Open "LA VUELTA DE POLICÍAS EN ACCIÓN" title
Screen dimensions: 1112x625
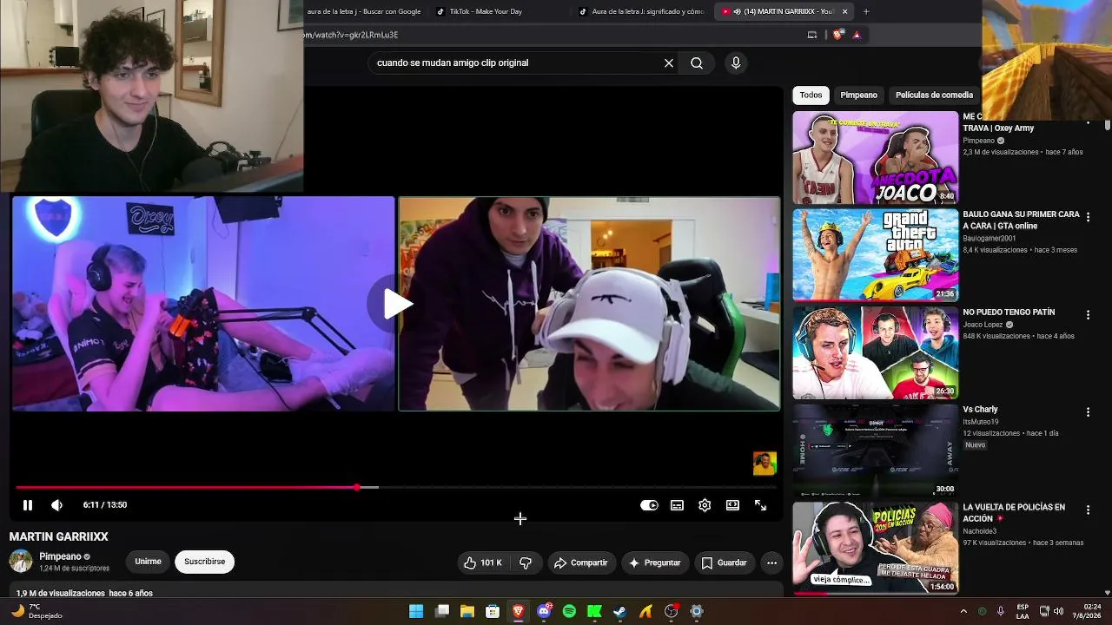(1014, 513)
